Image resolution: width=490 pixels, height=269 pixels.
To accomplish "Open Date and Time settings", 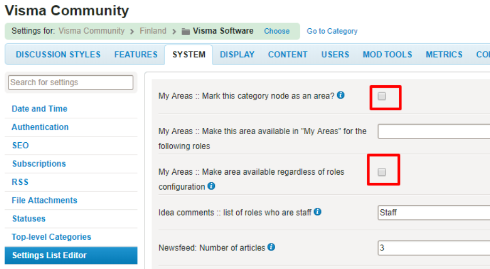I will 39,109.
